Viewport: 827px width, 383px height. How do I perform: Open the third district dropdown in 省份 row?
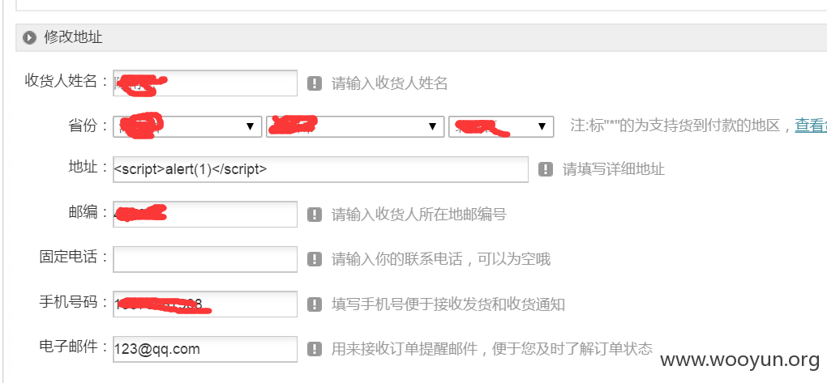(501, 127)
